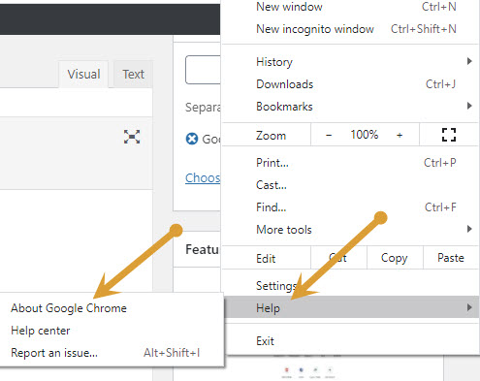Decrease zoom with the minus button
Viewport: 480px width, 381px height.
tap(329, 135)
